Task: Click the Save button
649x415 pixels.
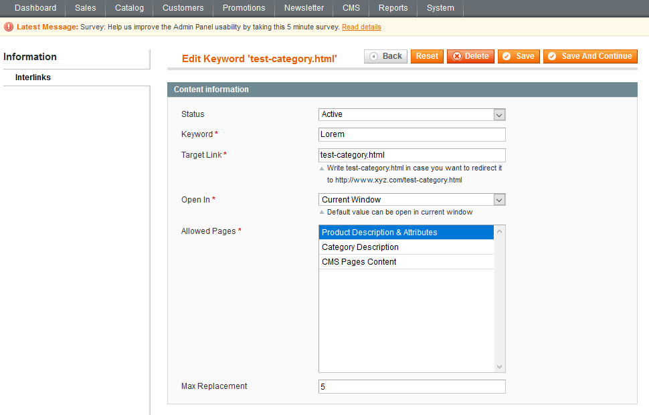Action: pos(519,56)
